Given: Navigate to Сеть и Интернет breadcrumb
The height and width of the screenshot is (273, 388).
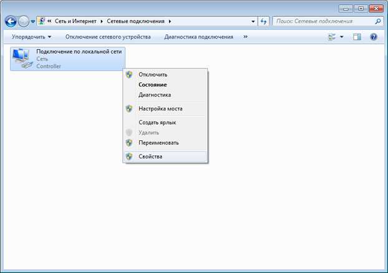Looking at the screenshot, I should click(75, 21).
